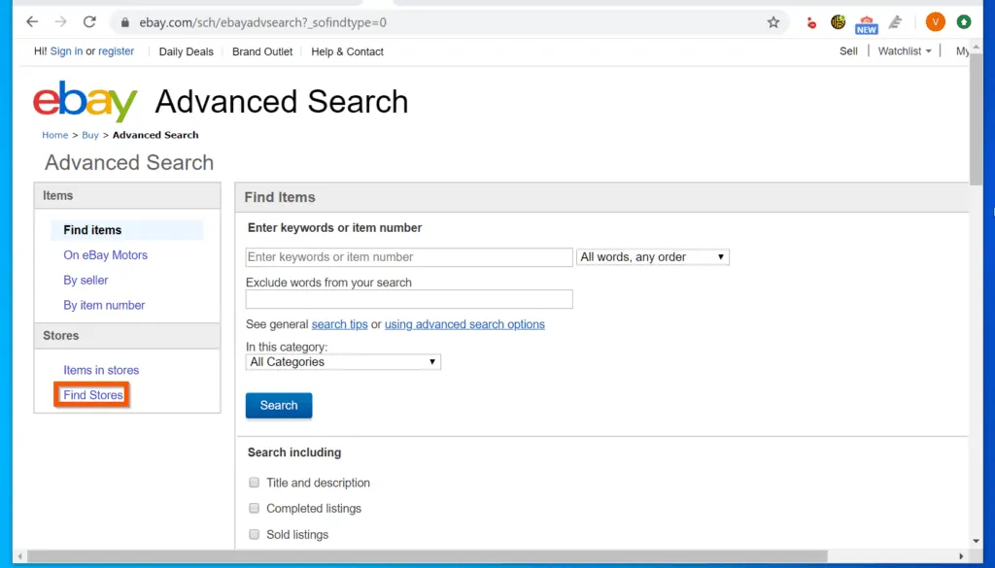This screenshot has height=568, width=995.
Task: Choose By seller in the sidebar
Action: pyautogui.click(x=86, y=281)
